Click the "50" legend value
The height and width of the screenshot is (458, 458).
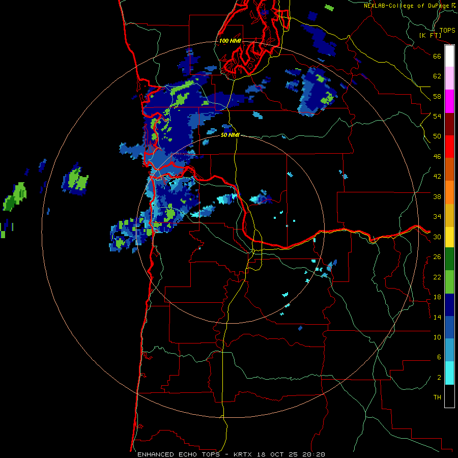tap(437, 136)
